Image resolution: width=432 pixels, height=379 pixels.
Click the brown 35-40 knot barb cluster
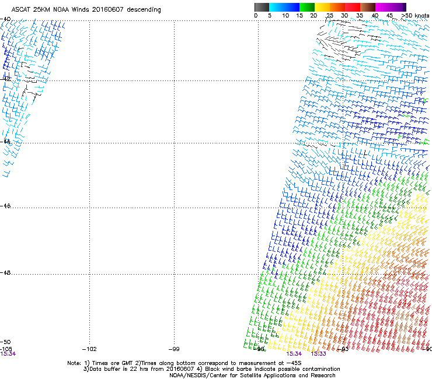405,324
